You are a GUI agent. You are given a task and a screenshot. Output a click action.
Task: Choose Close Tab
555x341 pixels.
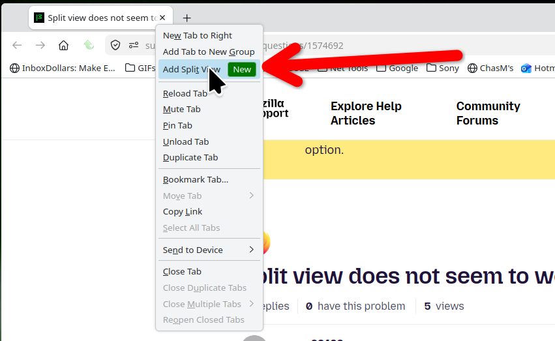pyautogui.click(x=209, y=272)
